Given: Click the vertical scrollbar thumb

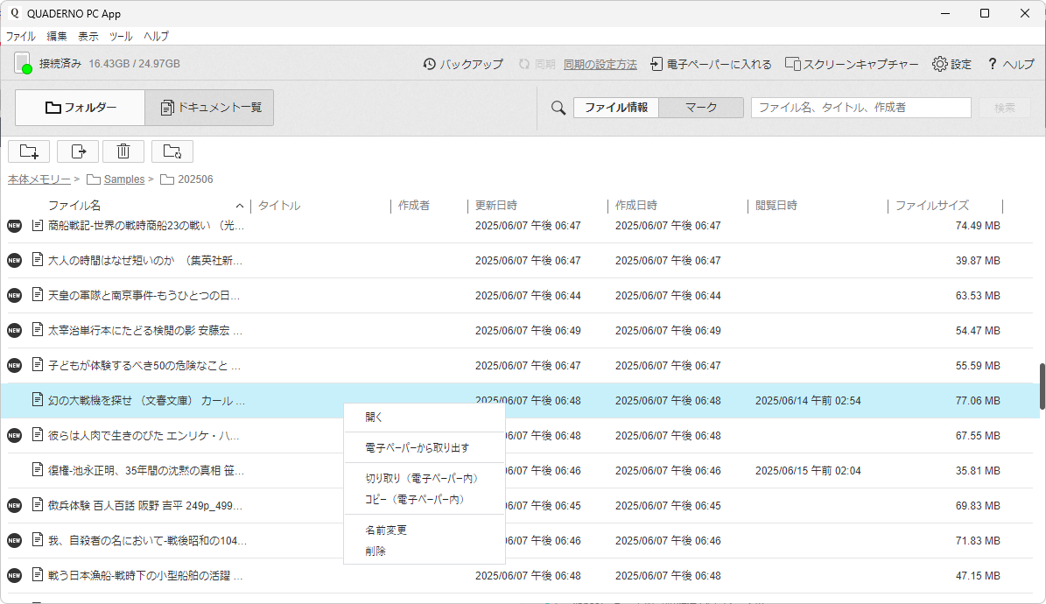Looking at the screenshot, I should (x=1042, y=386).
